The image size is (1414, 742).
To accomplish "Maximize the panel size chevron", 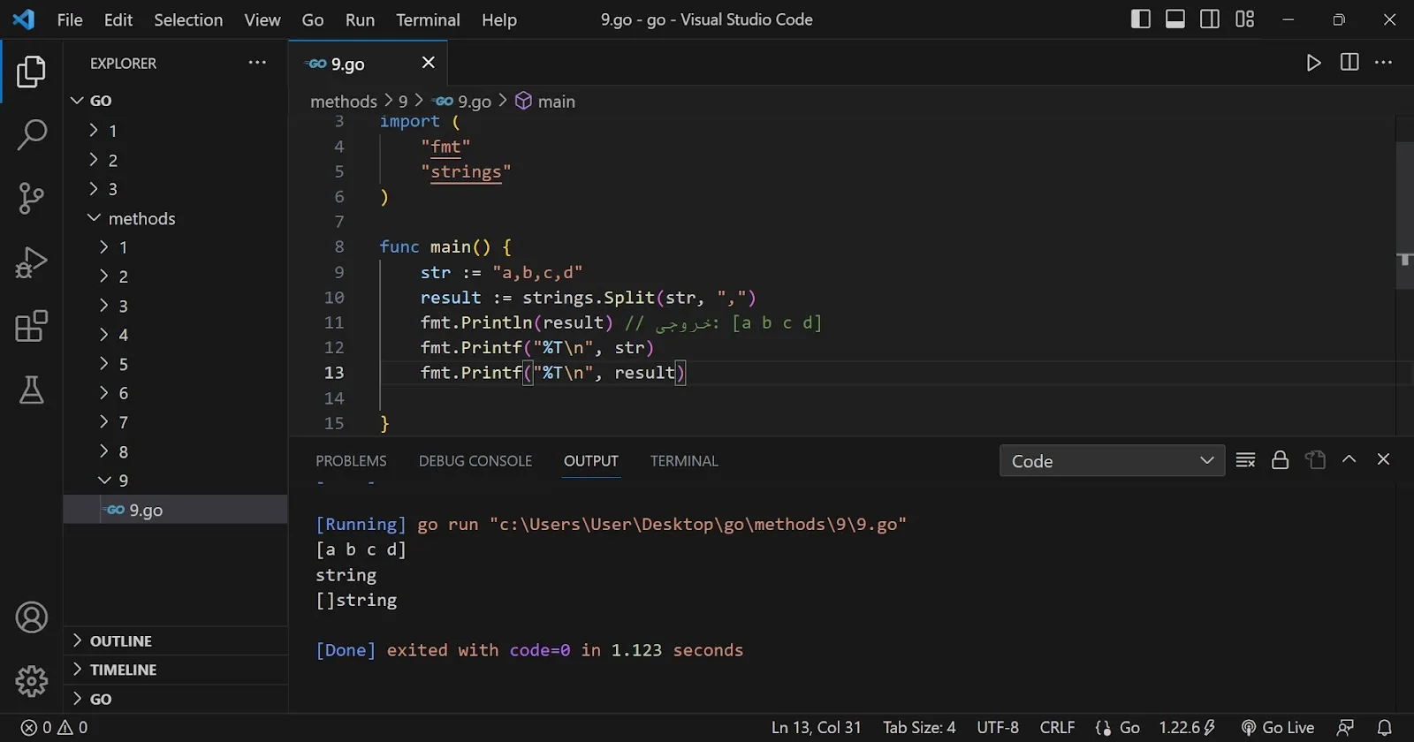I will pyautogui.click(x=1349, y=459).
